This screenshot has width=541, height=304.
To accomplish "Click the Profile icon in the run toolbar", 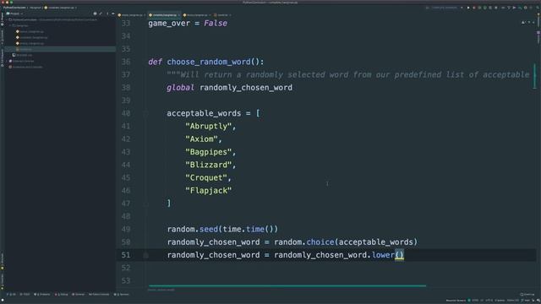I will (x=484, y=8).
